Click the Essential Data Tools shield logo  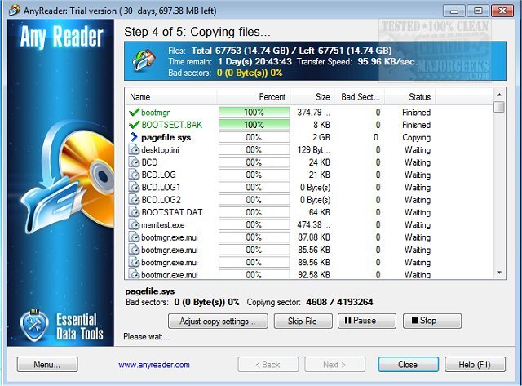(x=34, y=326)
